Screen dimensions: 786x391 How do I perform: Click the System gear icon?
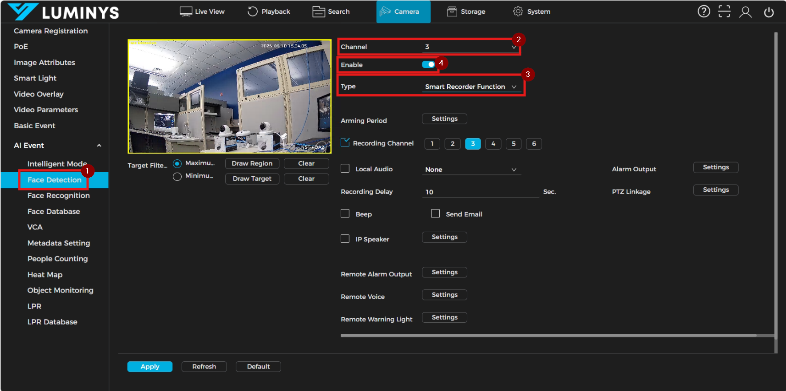point(518,11)
